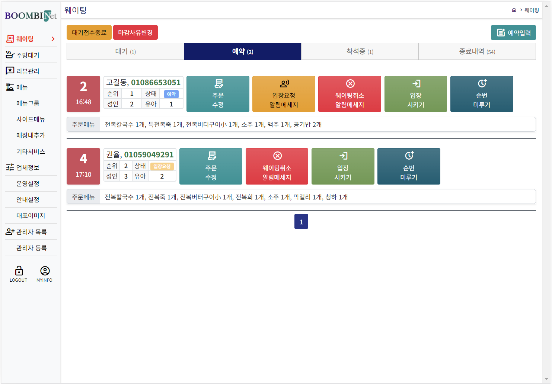The height and width of the screenshot is (384, 552).
Task: Switch to the 대기 tab
Action: 125,51
